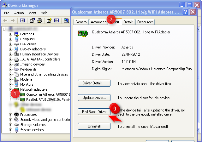Switch to the Advanced tab
This screenshot has width=202, height=142.
click(x=98, y=22)
